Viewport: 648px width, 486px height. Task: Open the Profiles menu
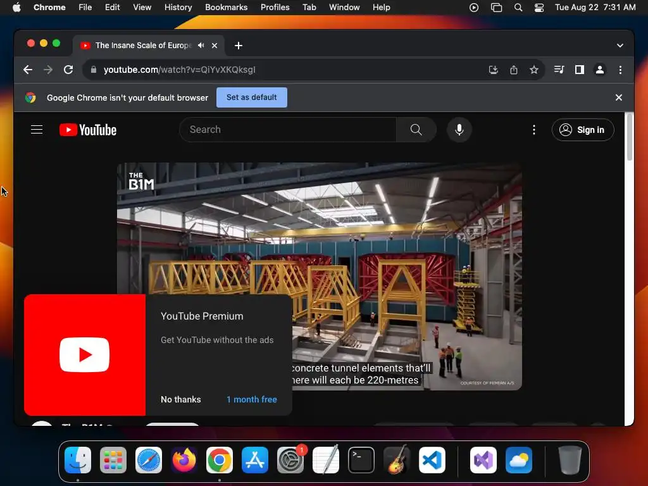pos(275,8)
